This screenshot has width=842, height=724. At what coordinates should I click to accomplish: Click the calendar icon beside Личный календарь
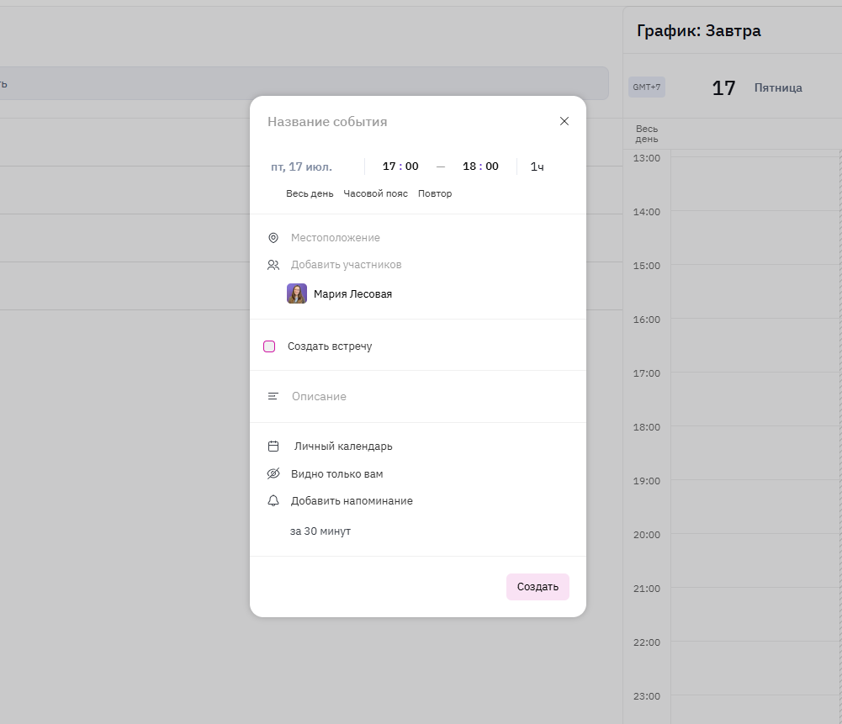[273, 446]
